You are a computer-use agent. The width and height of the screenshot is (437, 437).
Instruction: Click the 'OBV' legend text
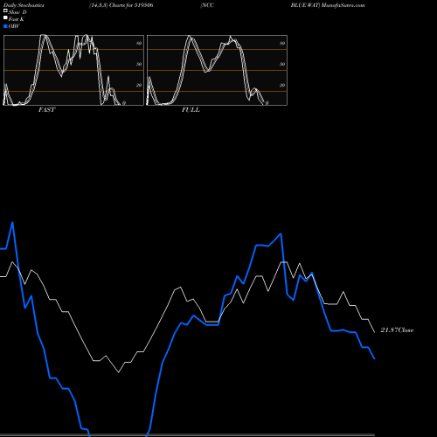pos(14,26)
